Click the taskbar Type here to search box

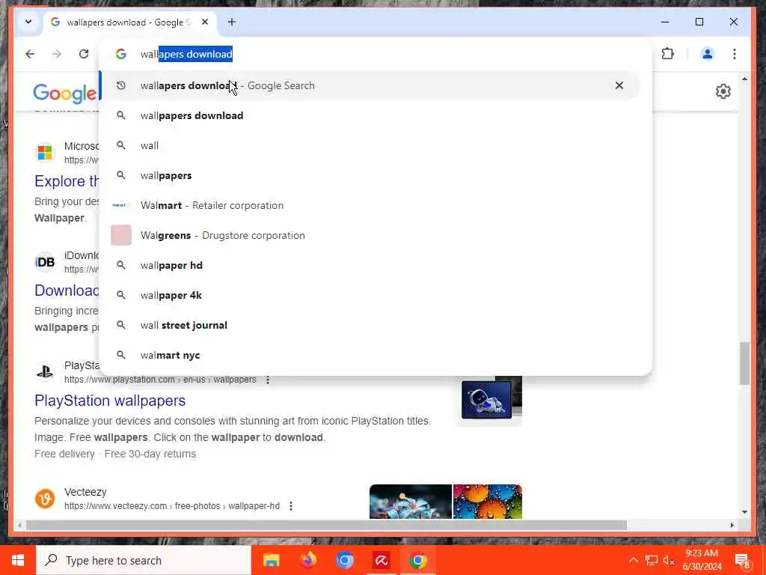144,560
